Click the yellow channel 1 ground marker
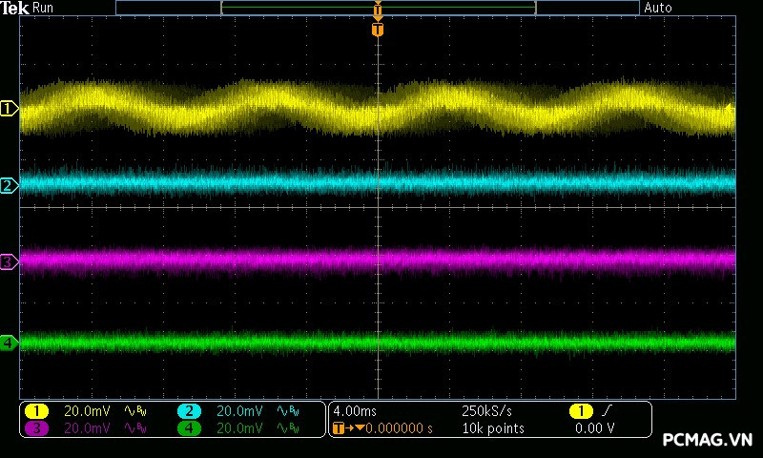763x458 pixels. [9, 109]
